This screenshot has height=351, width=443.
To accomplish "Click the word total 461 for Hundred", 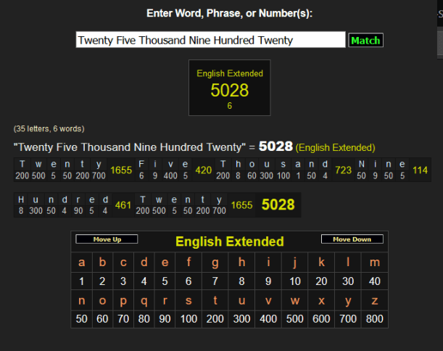I will 123,205.
